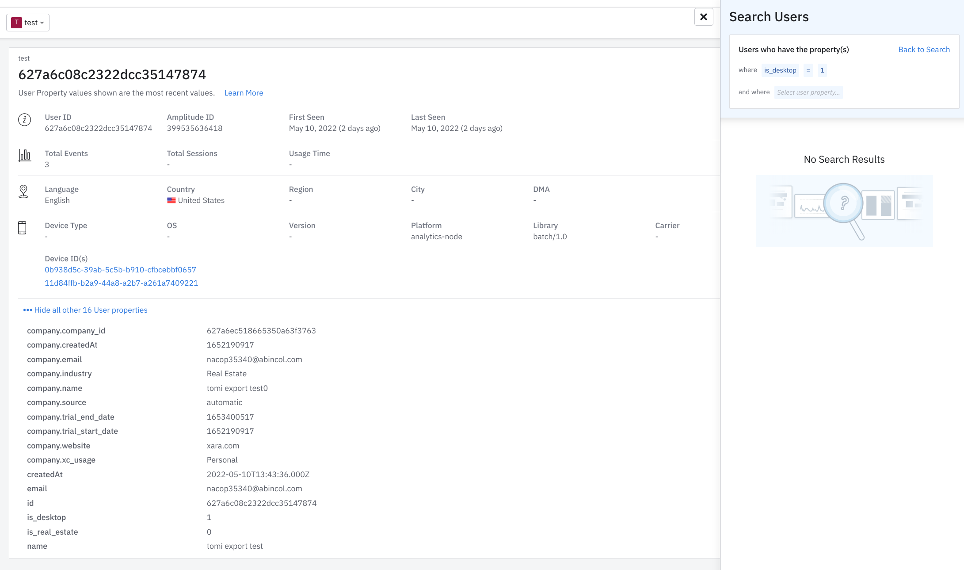Click the United States flag icon
This screenshot has width=964, height=570.
(x=171, y=200)
